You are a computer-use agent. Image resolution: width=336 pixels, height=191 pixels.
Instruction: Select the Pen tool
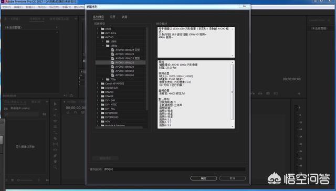pos(55,156)
